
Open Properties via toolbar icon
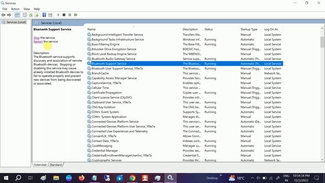click(x=25, y=15)
